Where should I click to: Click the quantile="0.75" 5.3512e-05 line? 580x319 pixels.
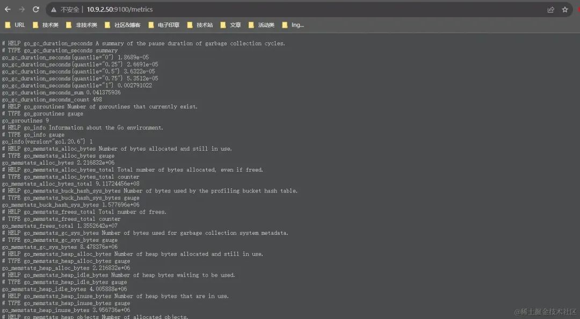click(x=80, y=79)
